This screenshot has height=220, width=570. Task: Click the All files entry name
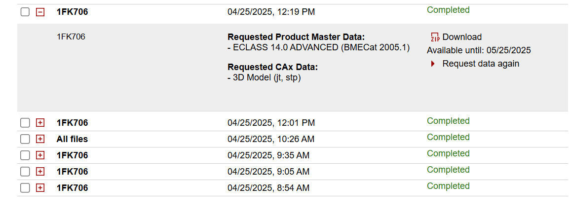click(72, 139)
